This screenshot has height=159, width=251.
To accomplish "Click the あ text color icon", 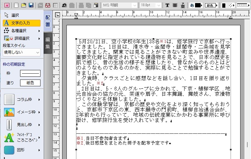I will (x=192, y=6).
